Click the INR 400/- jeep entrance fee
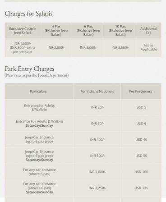 pyautogui.click(x=97, y=139)
